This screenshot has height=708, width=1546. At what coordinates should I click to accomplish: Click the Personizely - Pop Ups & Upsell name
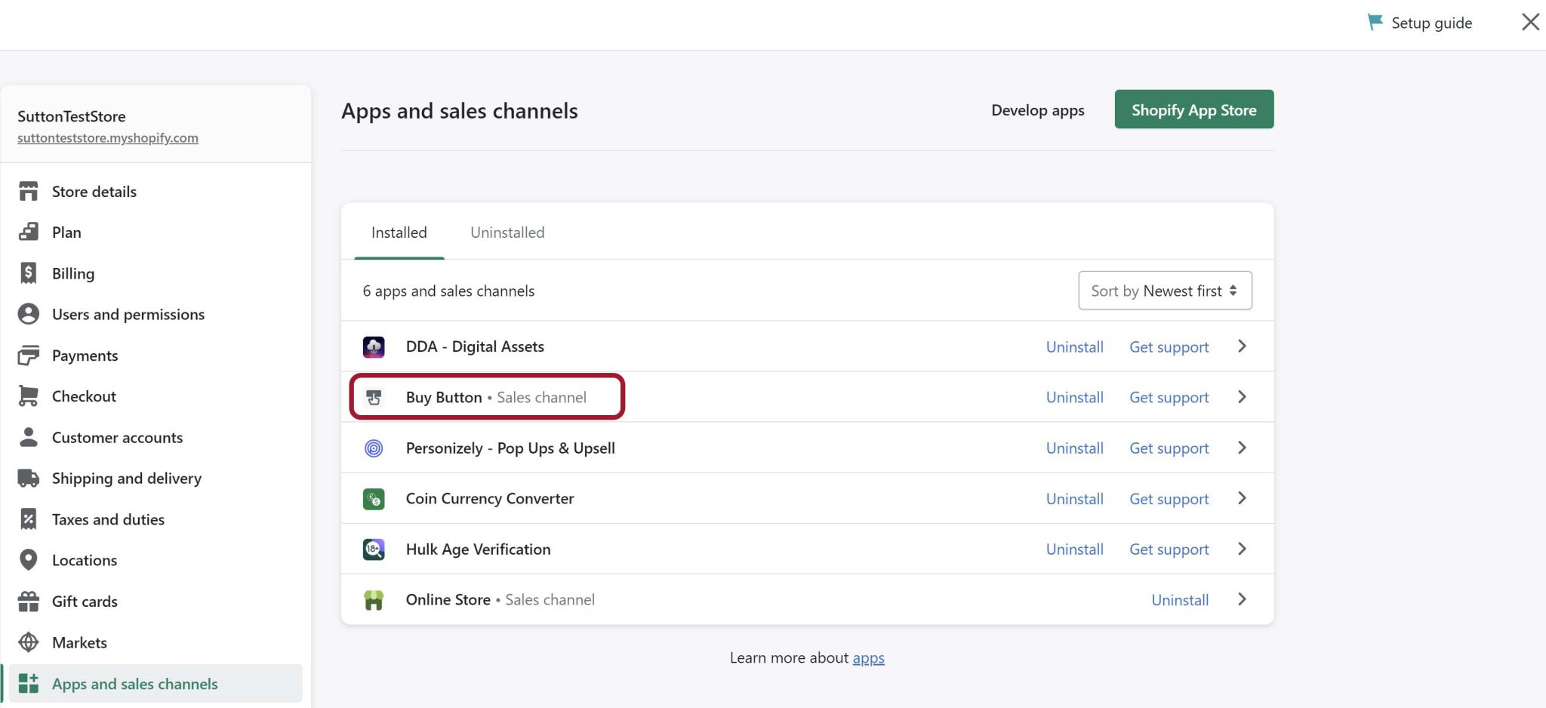510,448
